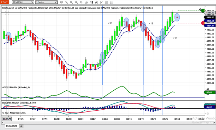Open the Strategies icon
The image size is (216, 130).
tap(106, 2)
